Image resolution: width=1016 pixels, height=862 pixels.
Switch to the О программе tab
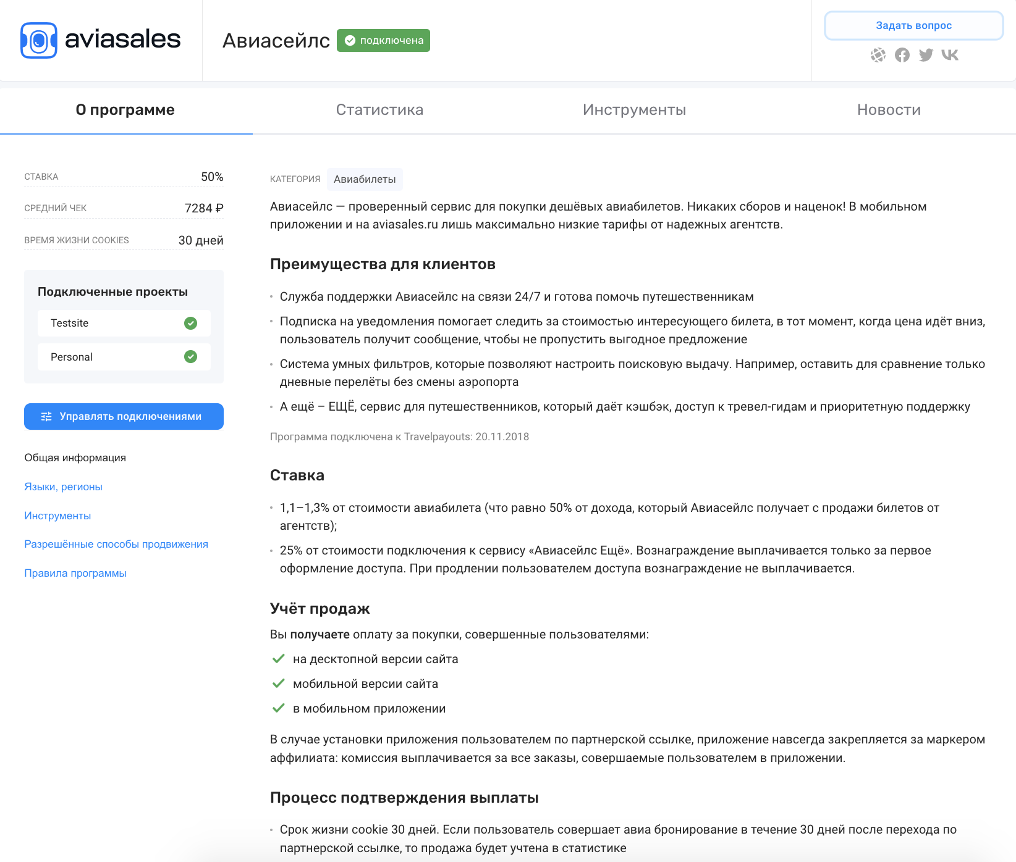point(125,110)
